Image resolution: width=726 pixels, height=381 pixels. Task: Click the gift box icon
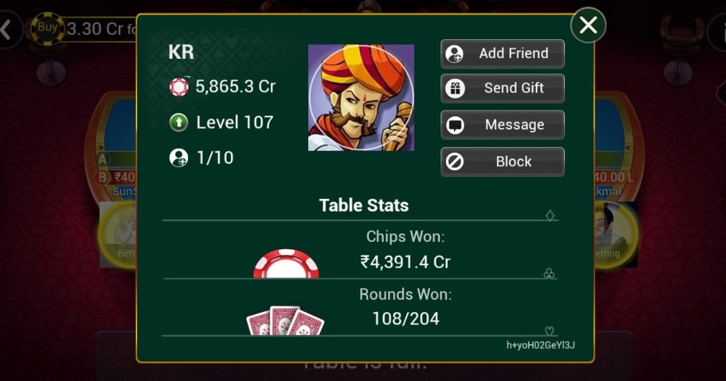(x=455, y=88)
